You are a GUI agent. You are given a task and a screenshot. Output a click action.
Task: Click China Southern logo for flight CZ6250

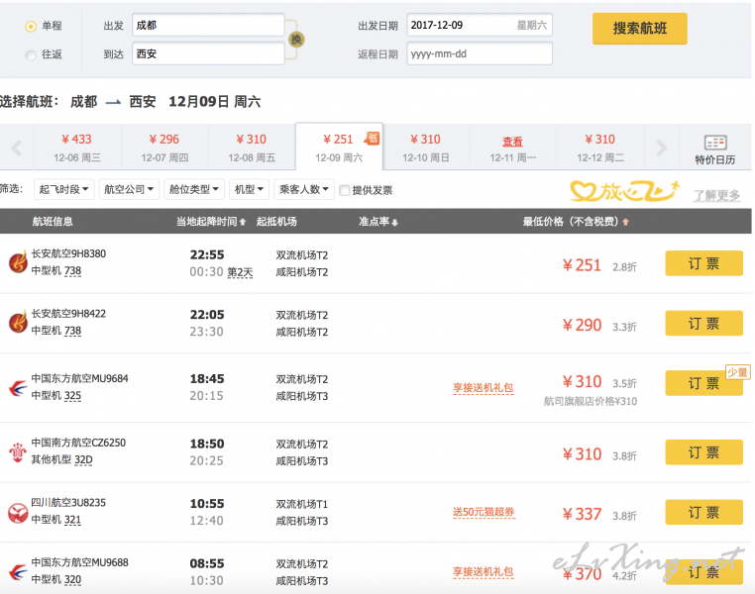coord(18,452)
